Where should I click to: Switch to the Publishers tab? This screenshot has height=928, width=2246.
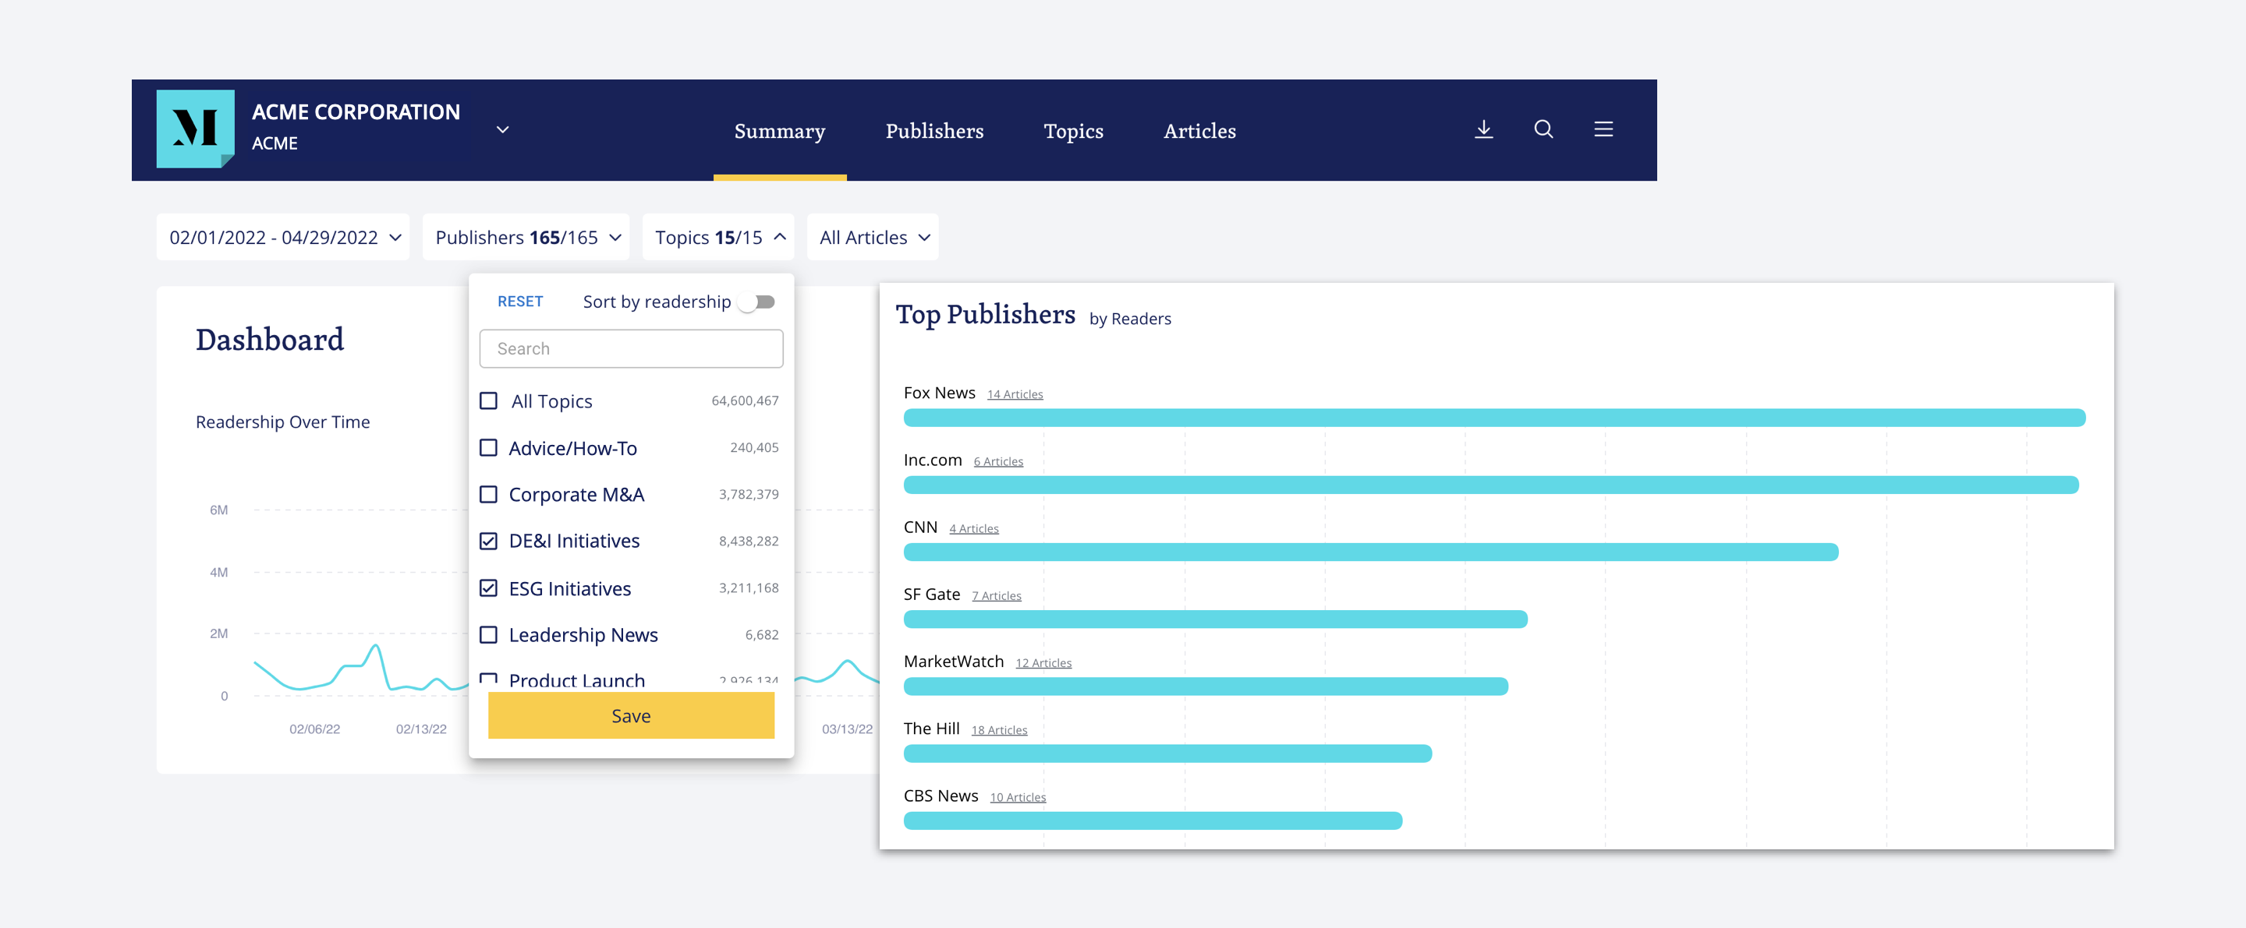[933, 132]
